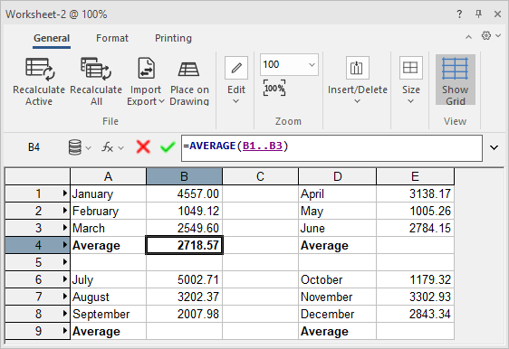Screen dimensions: 509x349
Task: Collapse the ribbon with the up chevron
Action: pyautogui.click(x=468, y=37)
